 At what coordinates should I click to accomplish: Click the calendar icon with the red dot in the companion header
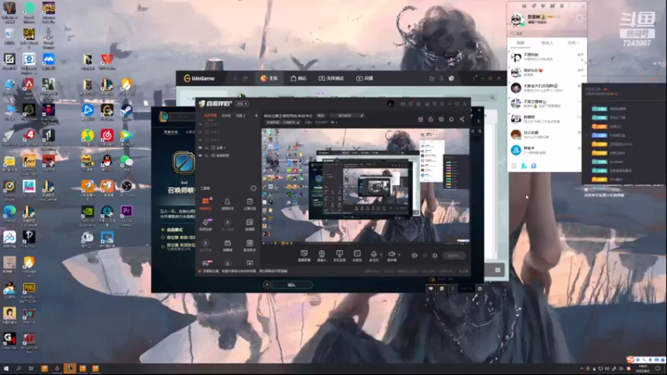[420, 119]
